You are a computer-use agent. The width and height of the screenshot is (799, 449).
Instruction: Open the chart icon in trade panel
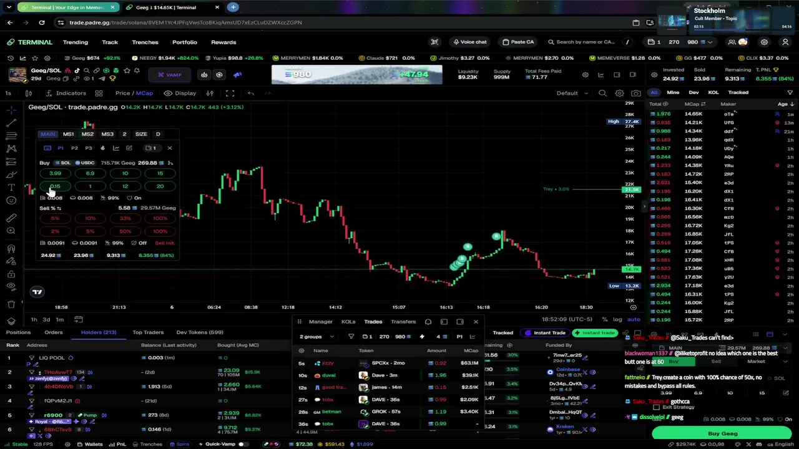[115, 148]
